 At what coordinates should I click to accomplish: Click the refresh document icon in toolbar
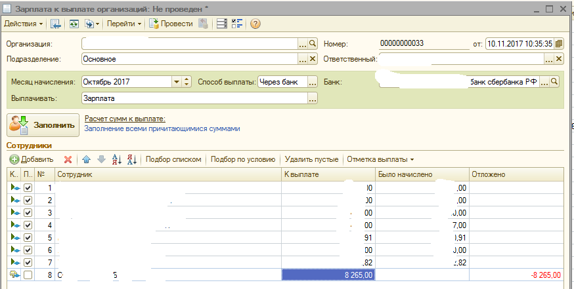74,24
